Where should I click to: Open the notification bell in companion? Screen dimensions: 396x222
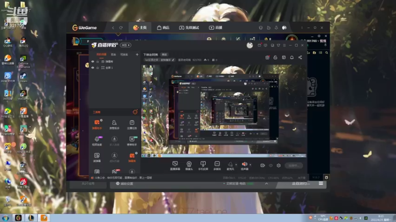[x=292, y=57]
